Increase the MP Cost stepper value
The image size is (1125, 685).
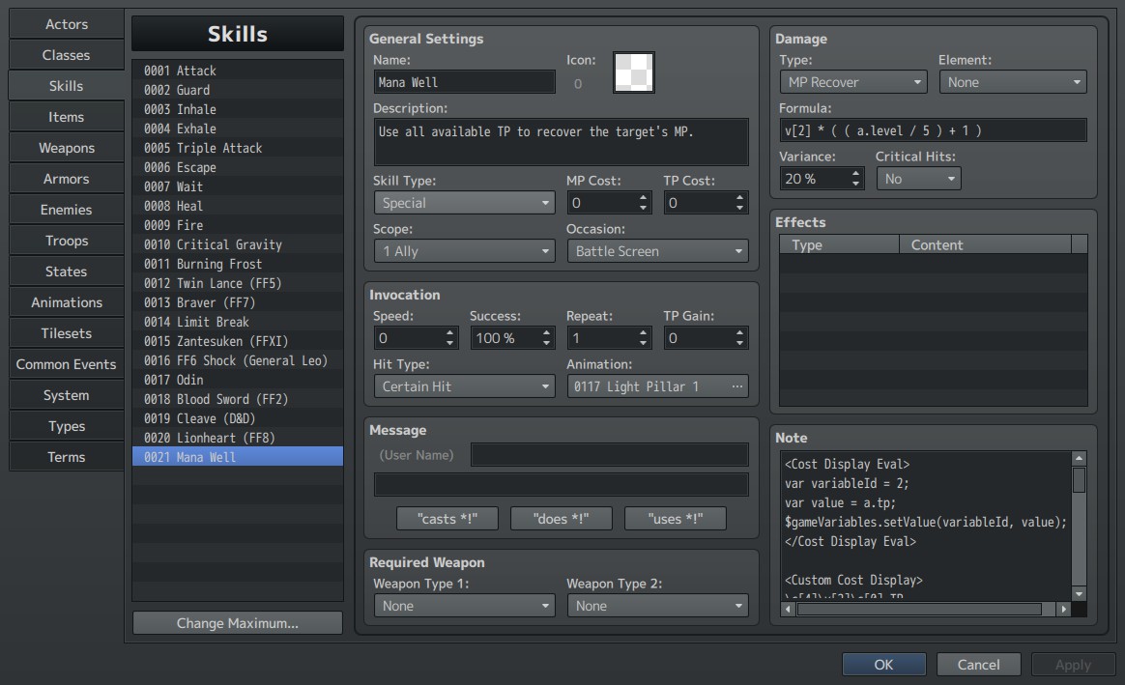click(x=643, y=198)
